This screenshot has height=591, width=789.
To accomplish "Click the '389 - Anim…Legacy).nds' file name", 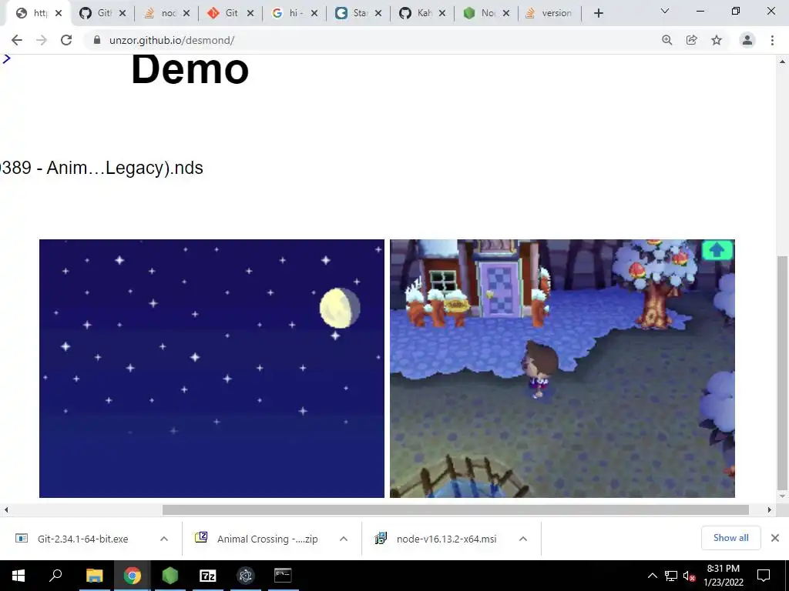I will tap(101, 168).
